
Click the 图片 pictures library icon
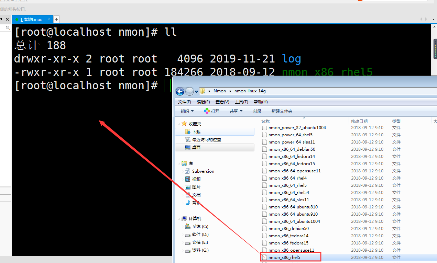point(187,187)
